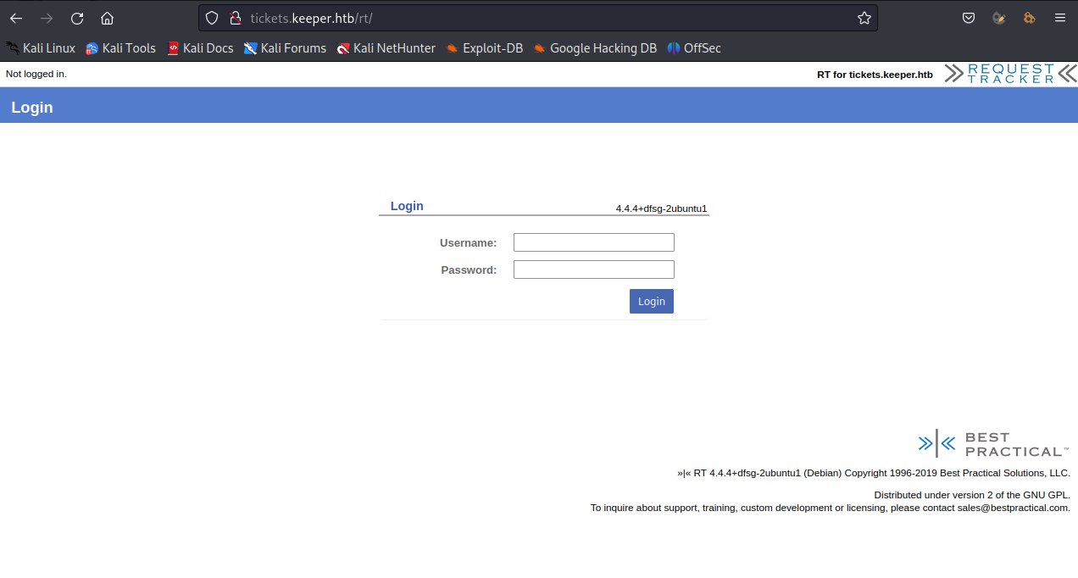The width and height of the screenshot is (1078, 578).
Task: Click the blue Login button
Action: [x=651, y=301]
